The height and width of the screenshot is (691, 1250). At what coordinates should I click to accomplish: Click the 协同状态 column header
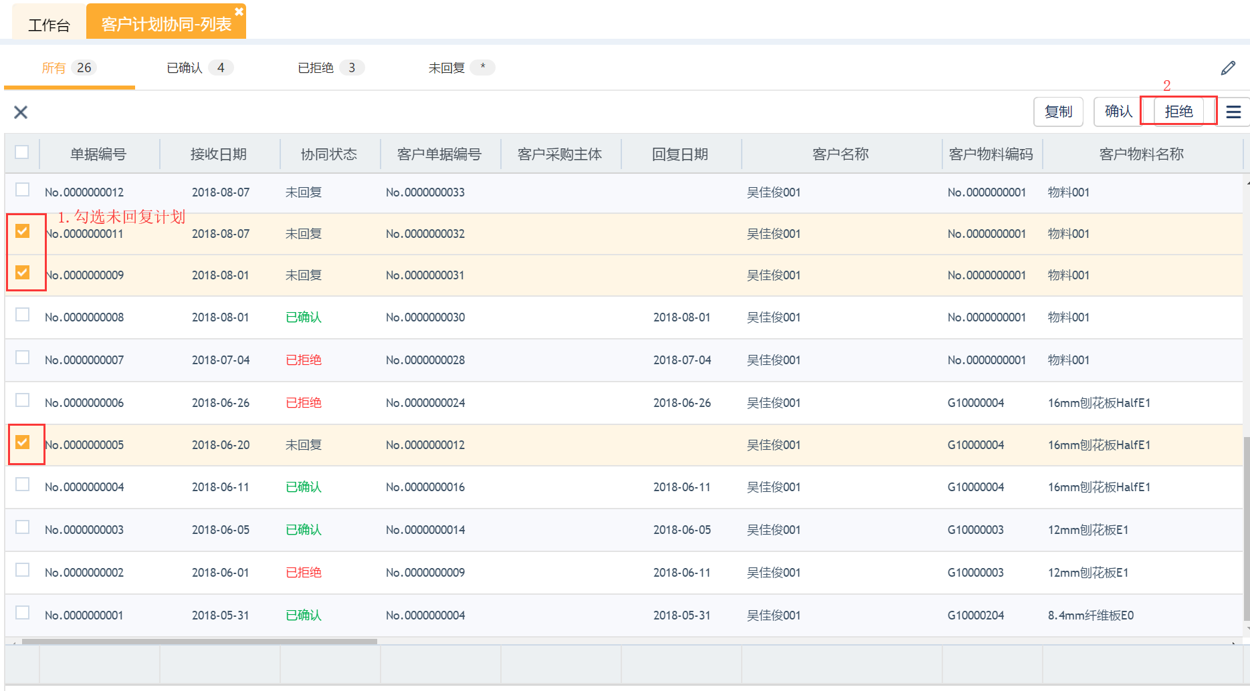(329, 154)
